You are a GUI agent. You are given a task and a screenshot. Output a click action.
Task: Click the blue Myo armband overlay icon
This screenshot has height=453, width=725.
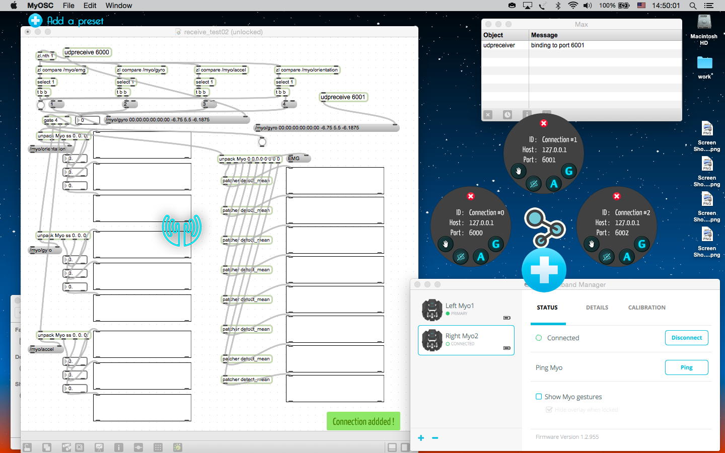tap(182, 230)
